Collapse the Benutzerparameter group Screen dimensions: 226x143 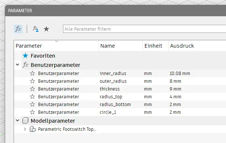[18, 65]
